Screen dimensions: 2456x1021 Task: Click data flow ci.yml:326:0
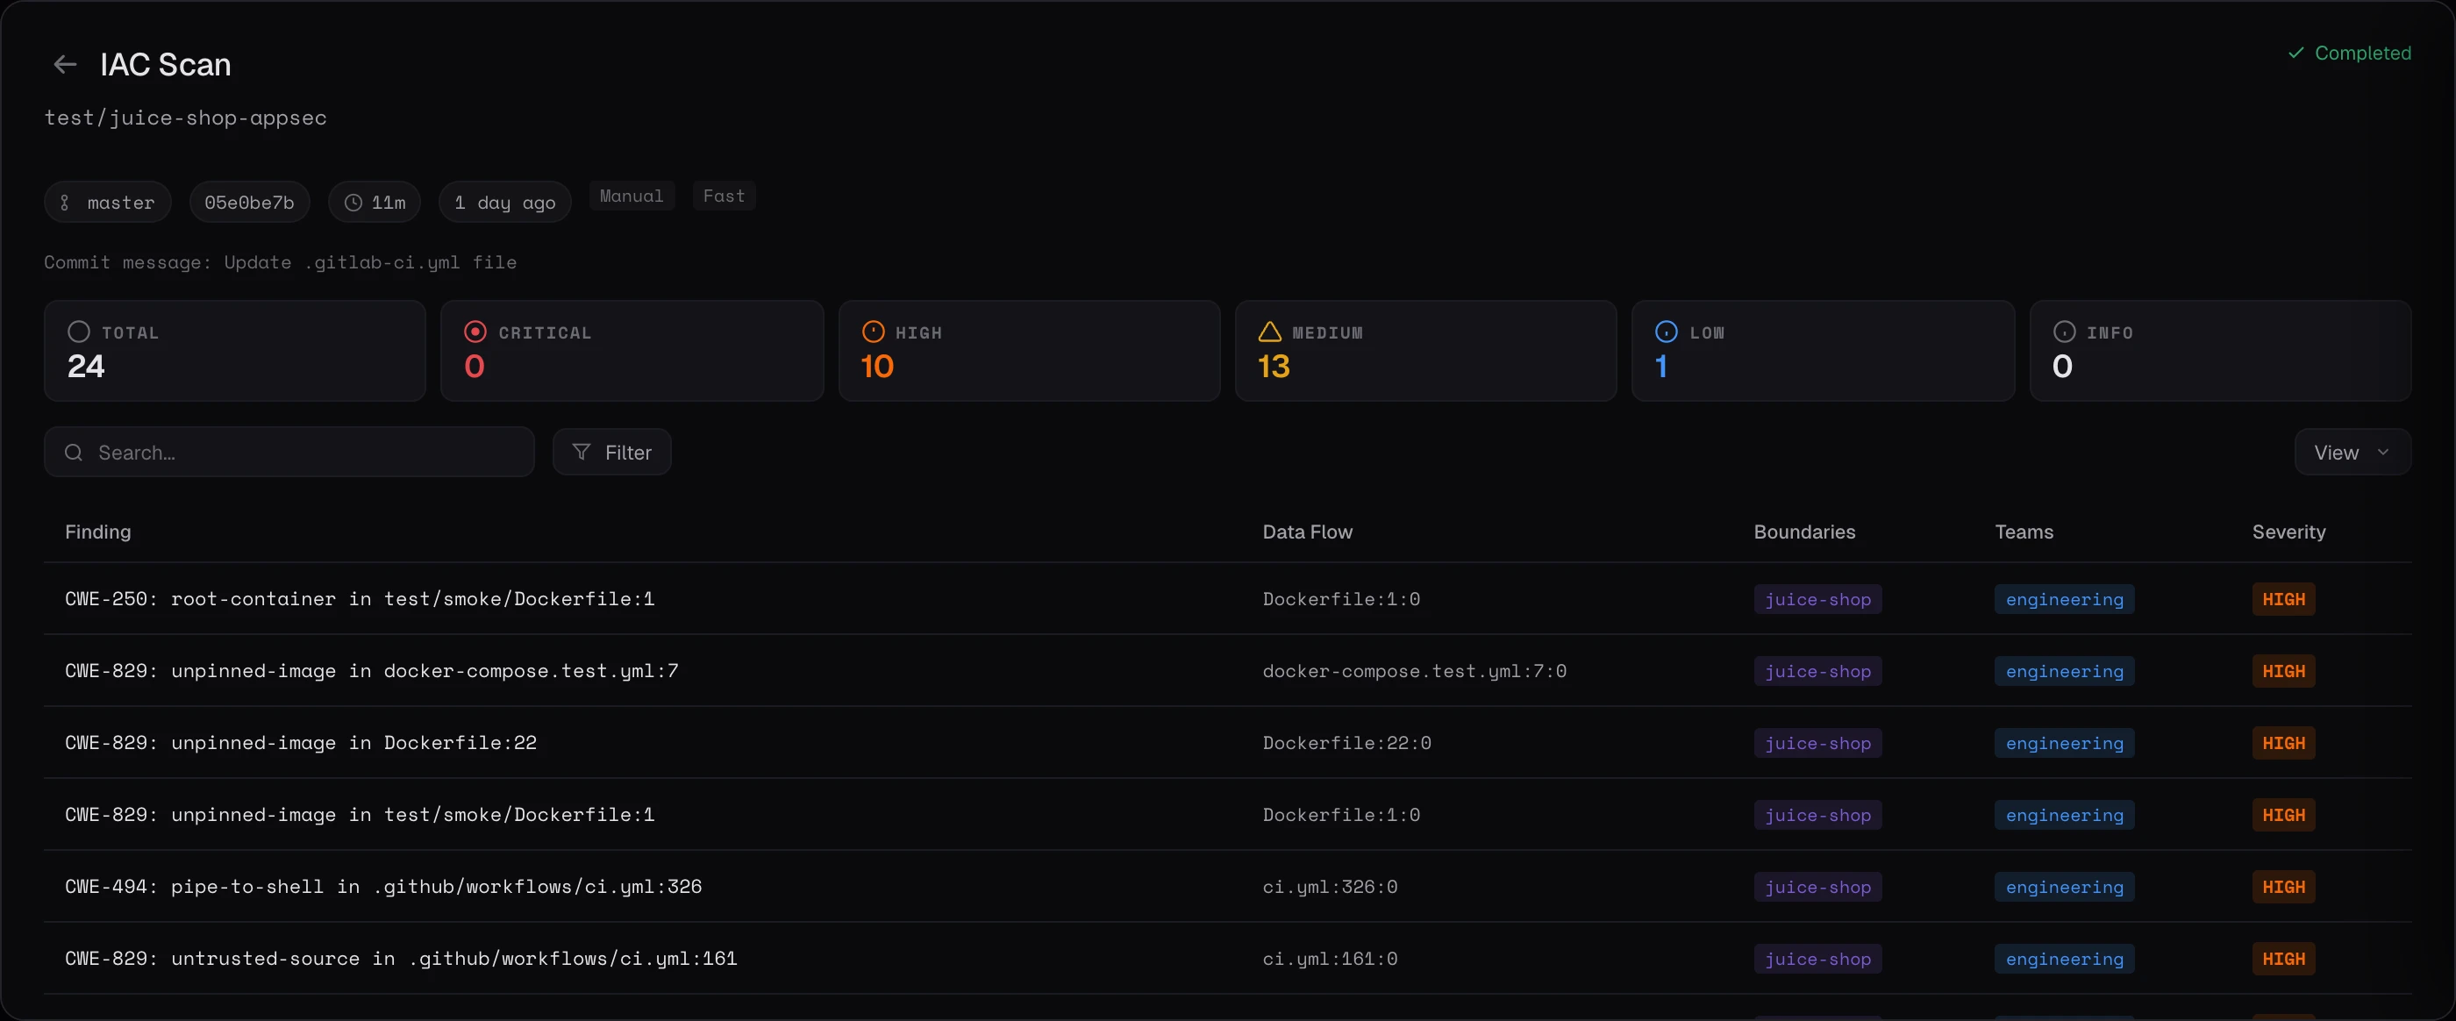[1330, 887]
